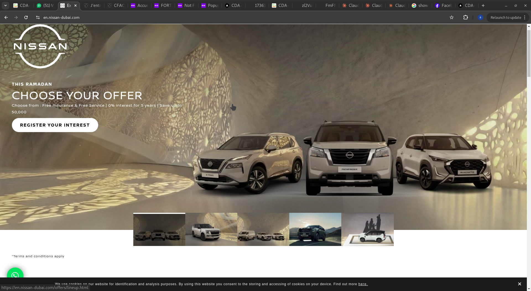Click the Nissan logo

(40, 46)
